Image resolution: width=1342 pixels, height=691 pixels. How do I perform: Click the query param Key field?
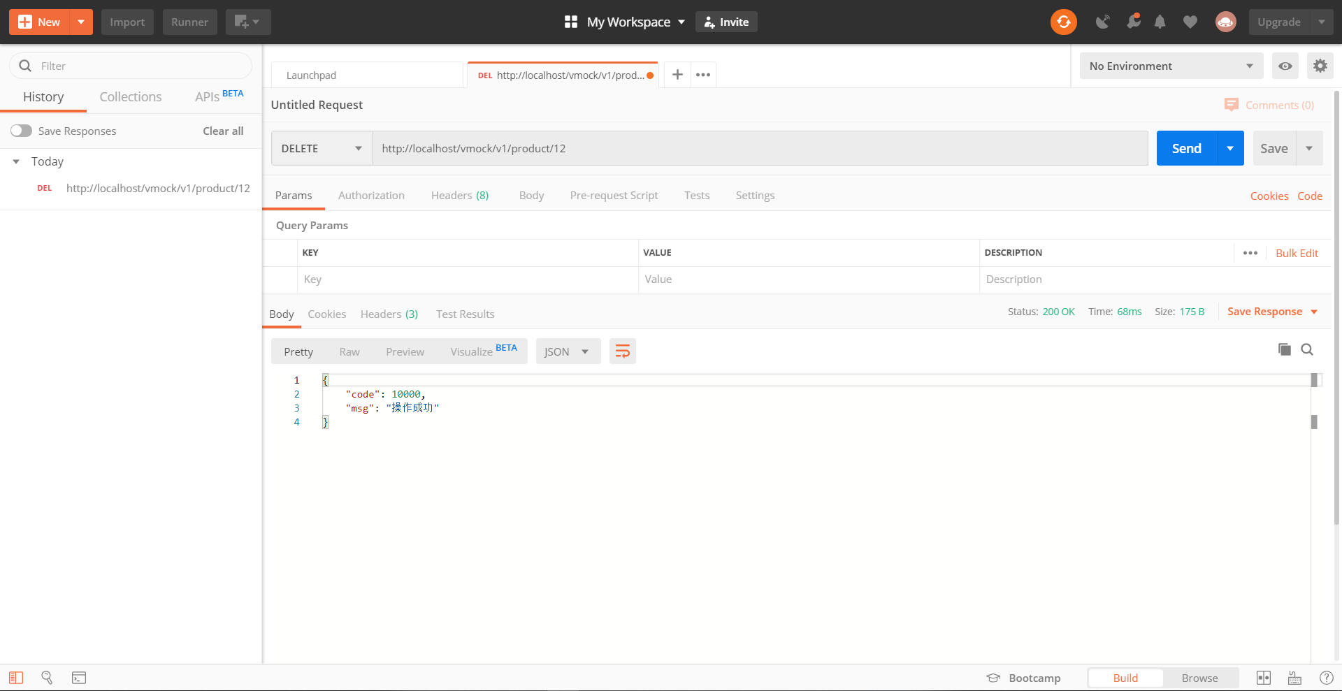tap(468, 279)
